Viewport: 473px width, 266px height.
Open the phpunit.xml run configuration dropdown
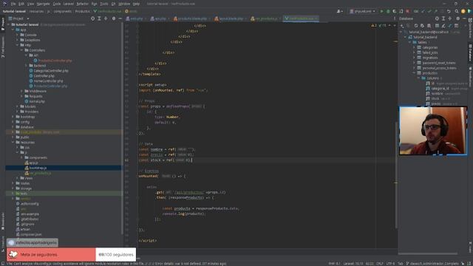[x=362, y=11]
